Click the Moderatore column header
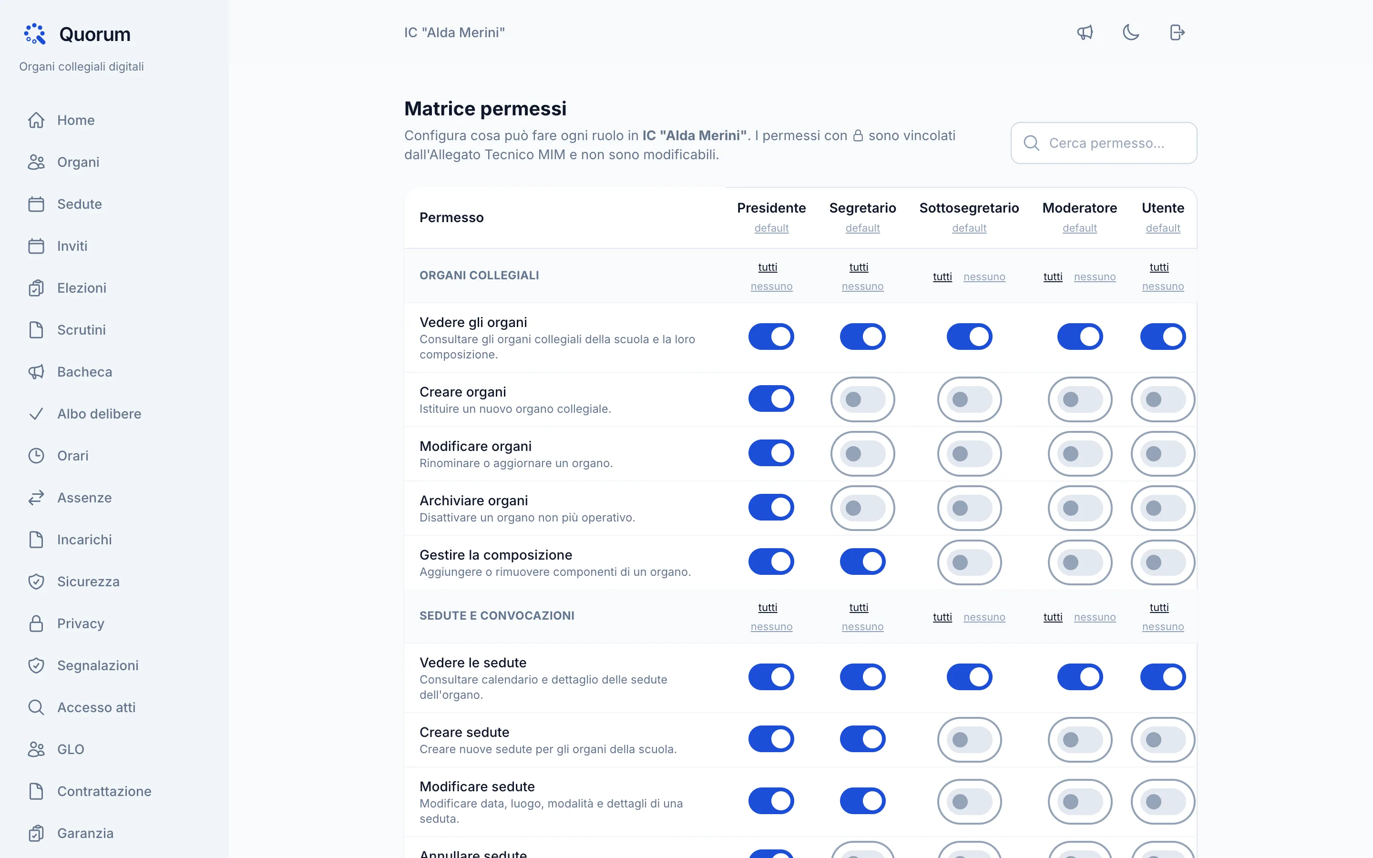This screenshot has height=858, width=1373. coord(1080,208)
